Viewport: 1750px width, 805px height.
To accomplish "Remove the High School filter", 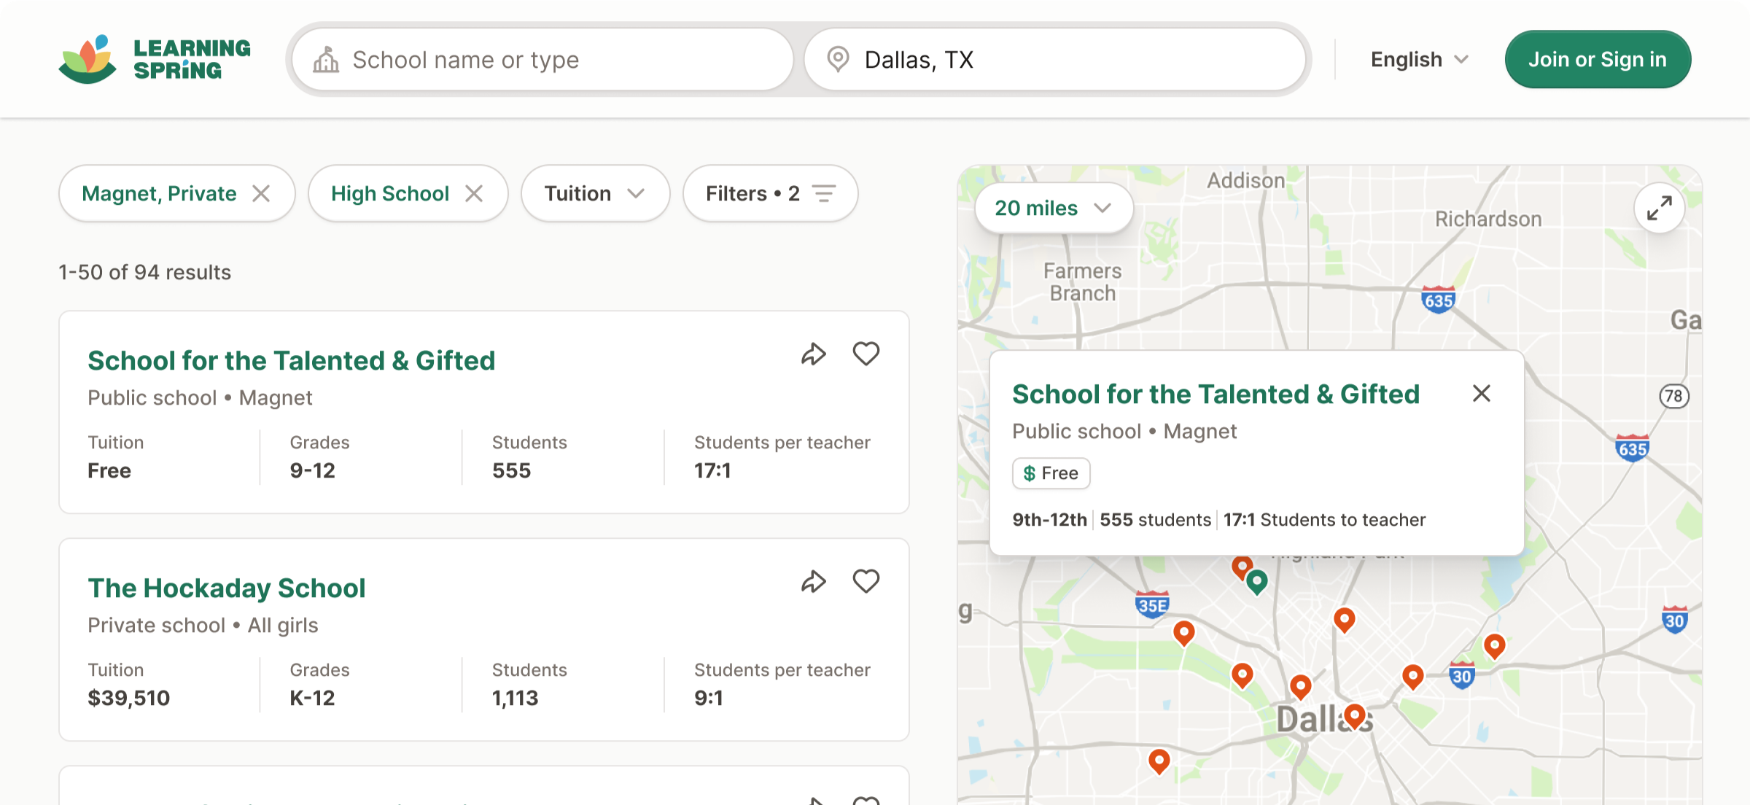I will 474,194.
